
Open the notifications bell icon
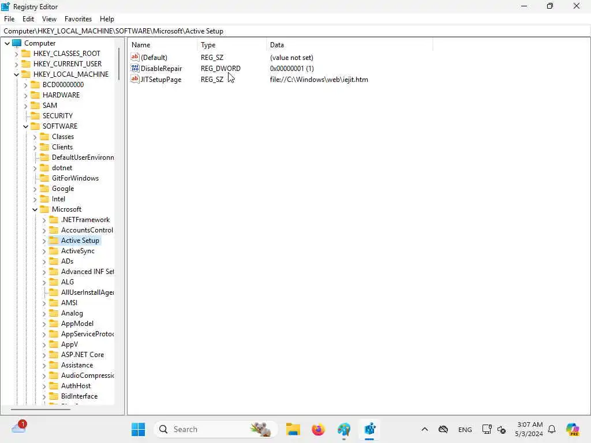[x=552, y=429]
